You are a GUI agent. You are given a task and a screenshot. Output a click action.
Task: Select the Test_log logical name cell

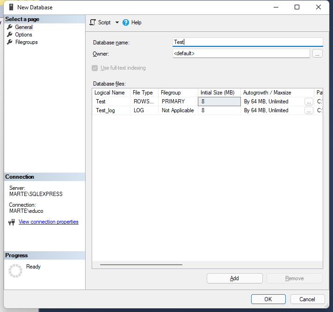111,110
